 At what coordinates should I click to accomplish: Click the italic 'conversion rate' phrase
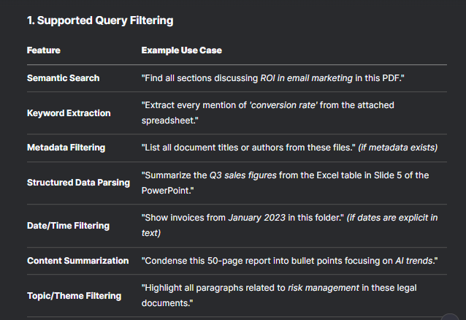pos(283,105)
